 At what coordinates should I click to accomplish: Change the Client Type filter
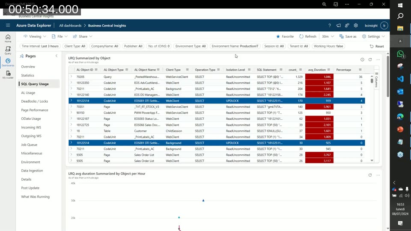74,46
